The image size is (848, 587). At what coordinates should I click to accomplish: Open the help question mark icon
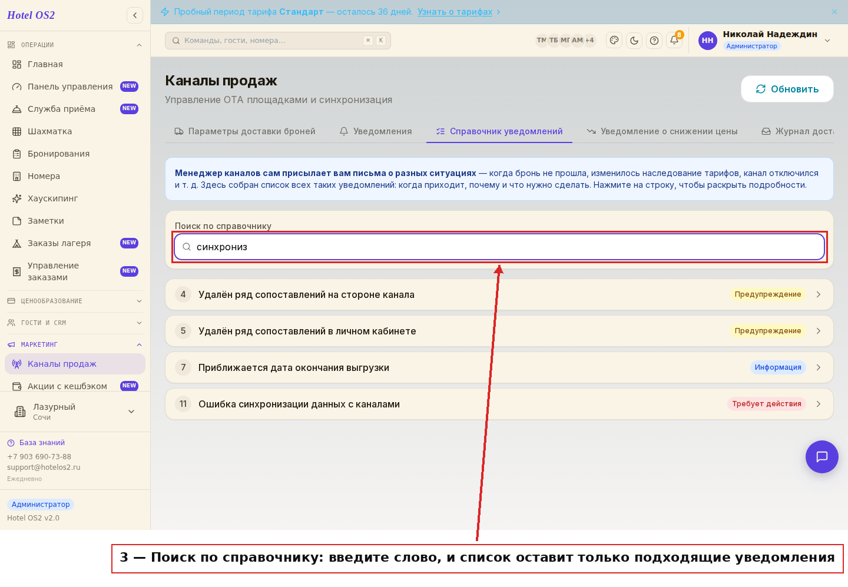tap(654, 41)
